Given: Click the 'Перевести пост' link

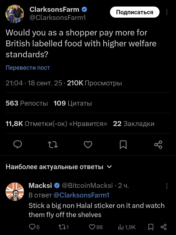Looking at the screenshot, I should (28, 68).
